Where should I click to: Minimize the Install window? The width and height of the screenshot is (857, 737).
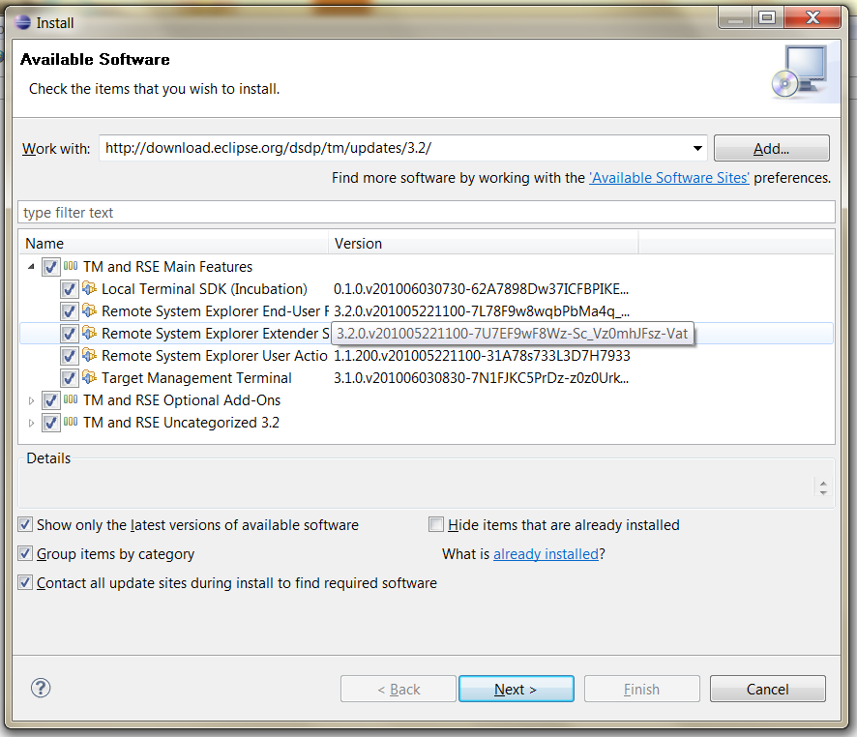tap(735, 17)
